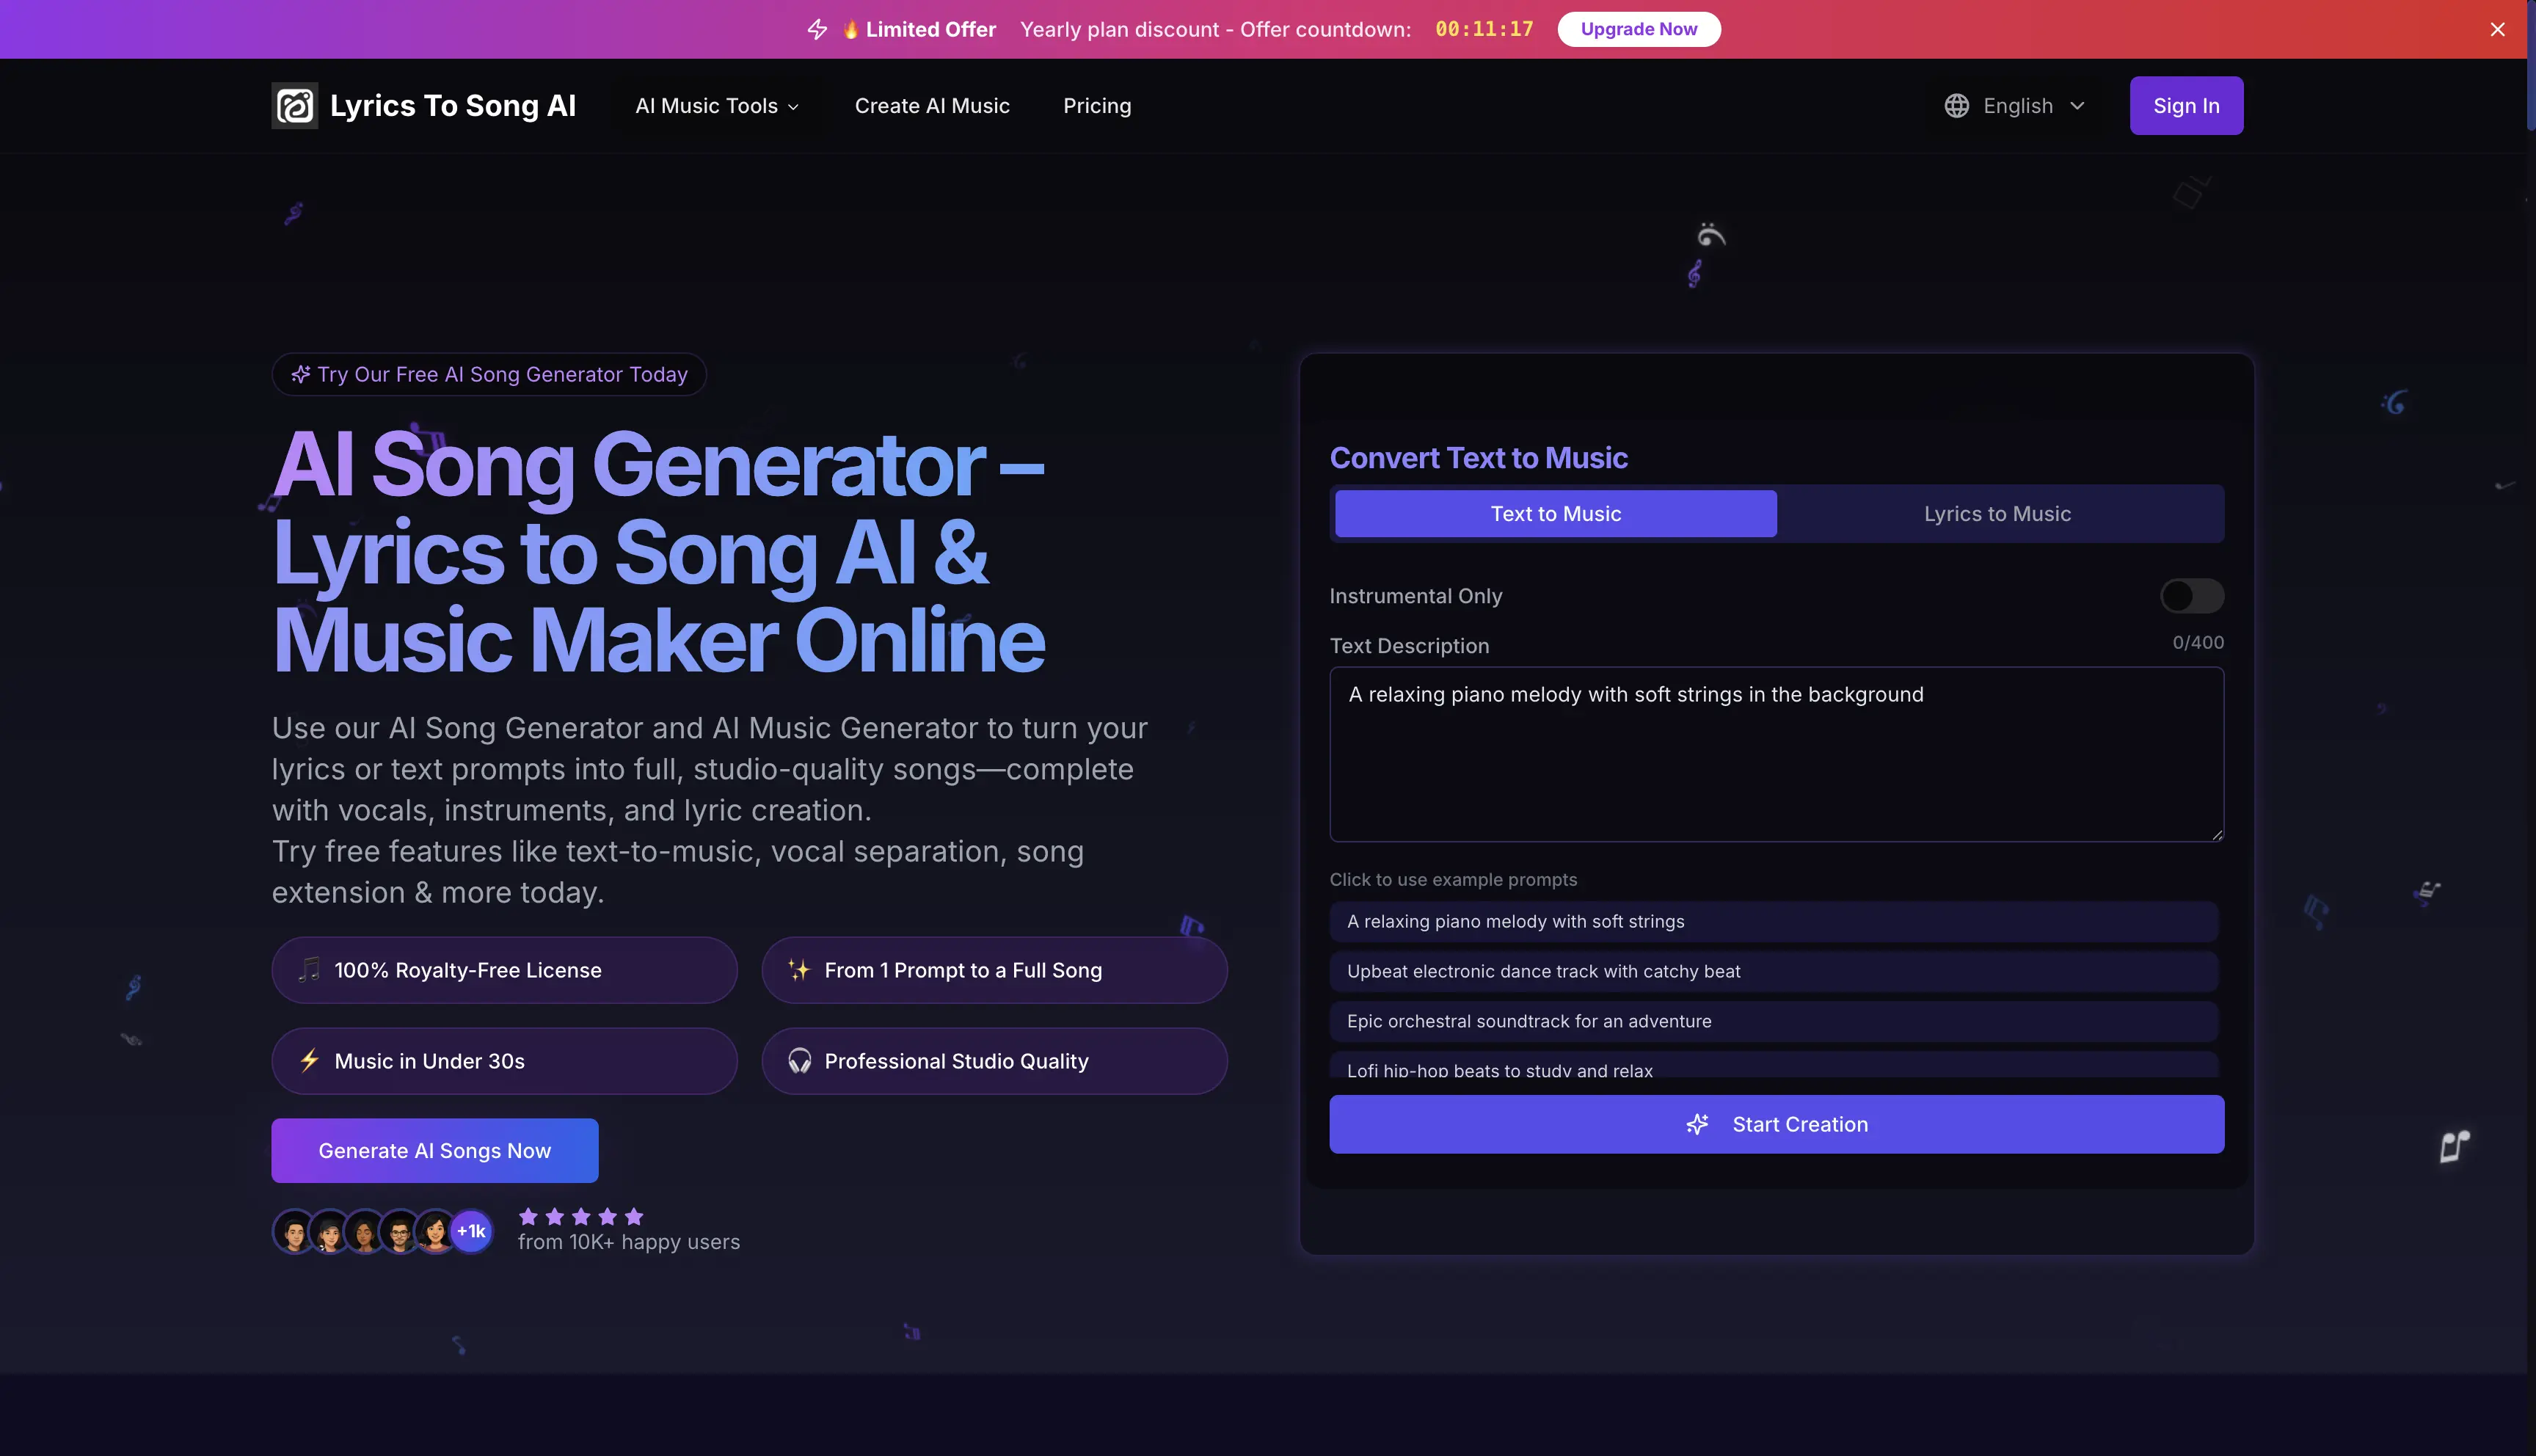Select the Text to Music tab
Image resolution: width=2536 pixels, height=1456 pixels.
[x=1556, y=514]
